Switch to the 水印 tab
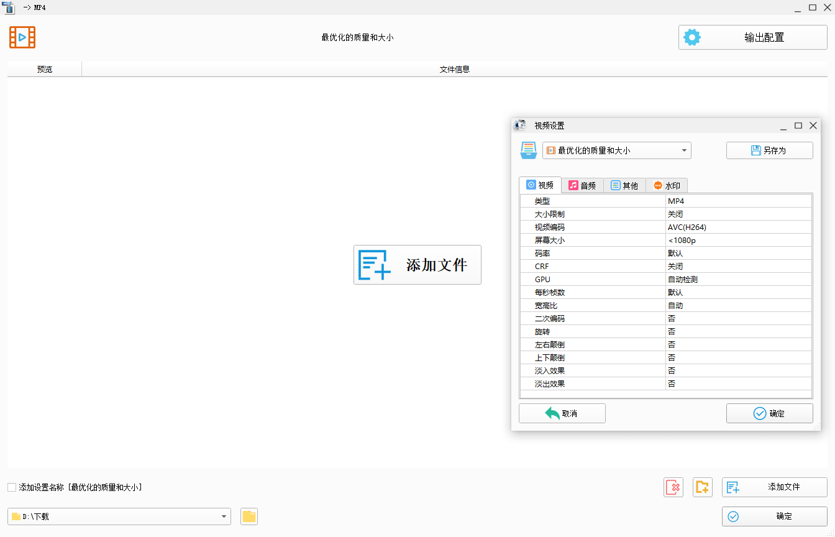The width and height of the screenshot is (835, 537). coord(667,185)
